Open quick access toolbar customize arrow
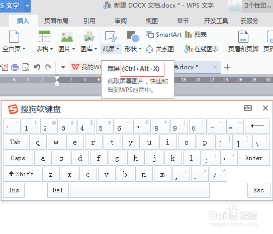The height and width of the screenshot is (234, 273). (63, 67)
